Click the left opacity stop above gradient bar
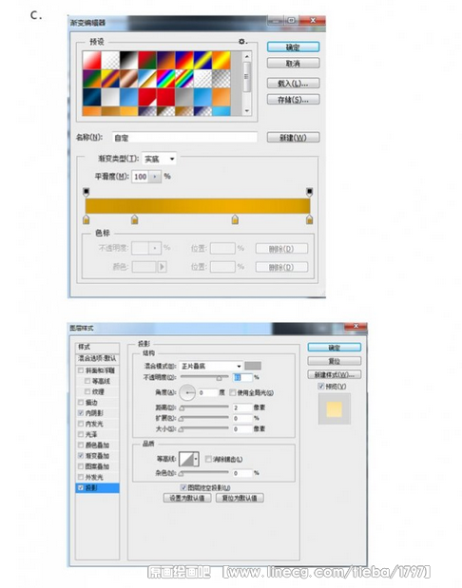The height and width of the screenshot is (588, 462). (86, 192)
